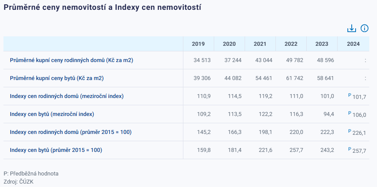Viewport: 377px width, 187px height.
Task: Select the 2019 column header
Action: point(198,44)
